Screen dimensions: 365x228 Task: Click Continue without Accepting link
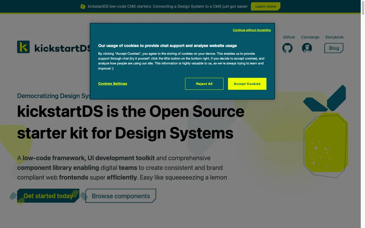252,30
